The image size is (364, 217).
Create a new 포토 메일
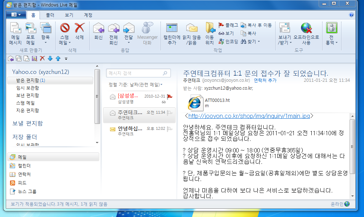(30, 34)
